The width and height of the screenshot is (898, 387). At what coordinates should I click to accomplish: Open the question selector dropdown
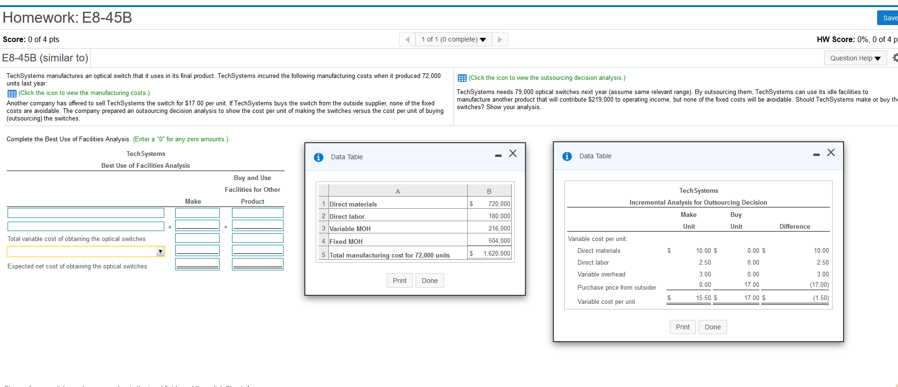tap(453, 39)
